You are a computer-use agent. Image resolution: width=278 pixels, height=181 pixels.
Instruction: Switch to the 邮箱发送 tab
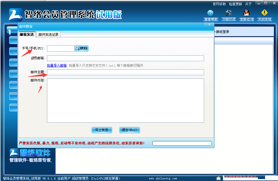point(27,35)
